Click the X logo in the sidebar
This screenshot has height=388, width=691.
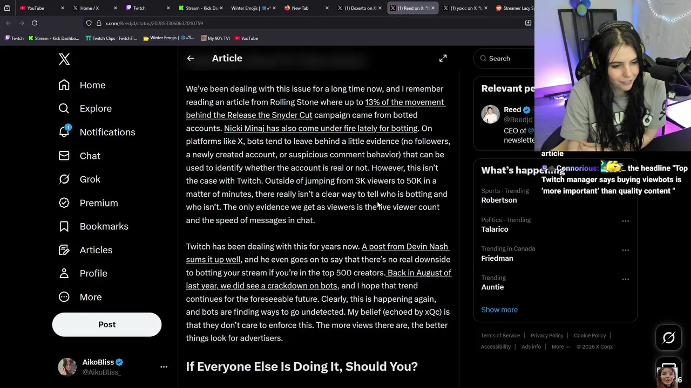coord(64,59)
